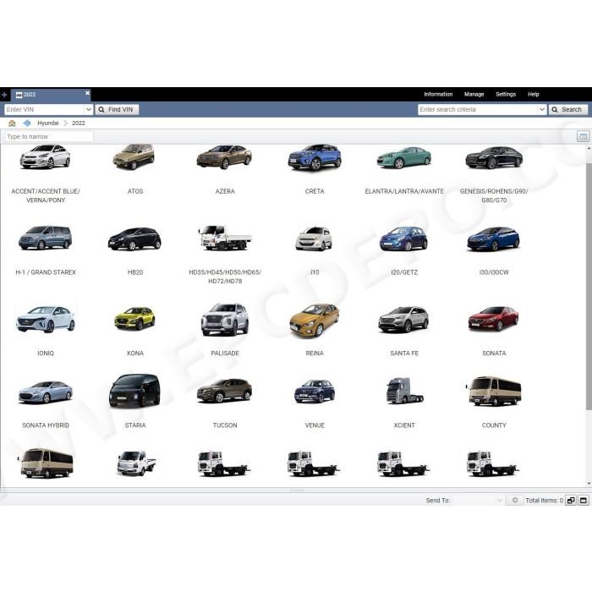Click the vertical scrollbar thumb

pyautogui.click(x=589, y=286)
